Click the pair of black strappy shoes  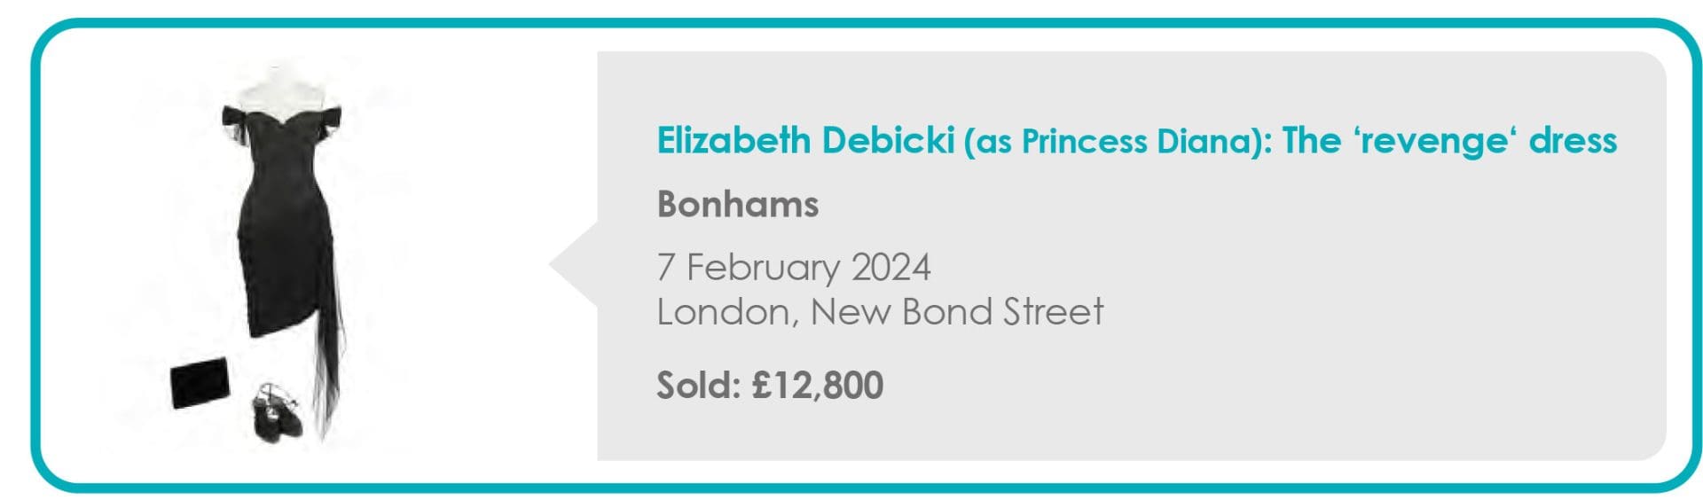click(276, 414)
